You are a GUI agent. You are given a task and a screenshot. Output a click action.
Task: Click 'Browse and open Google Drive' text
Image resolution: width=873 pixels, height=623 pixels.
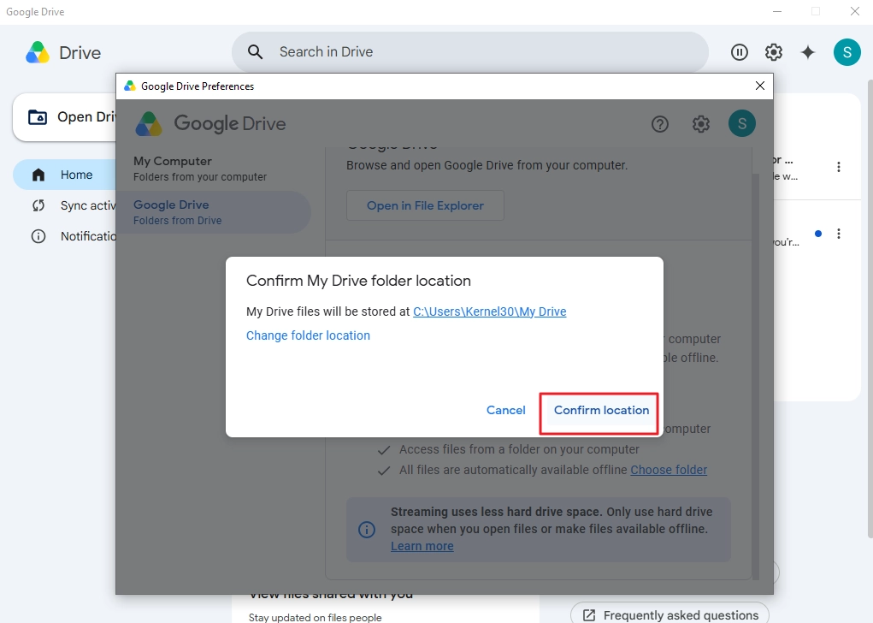[487, 165]
